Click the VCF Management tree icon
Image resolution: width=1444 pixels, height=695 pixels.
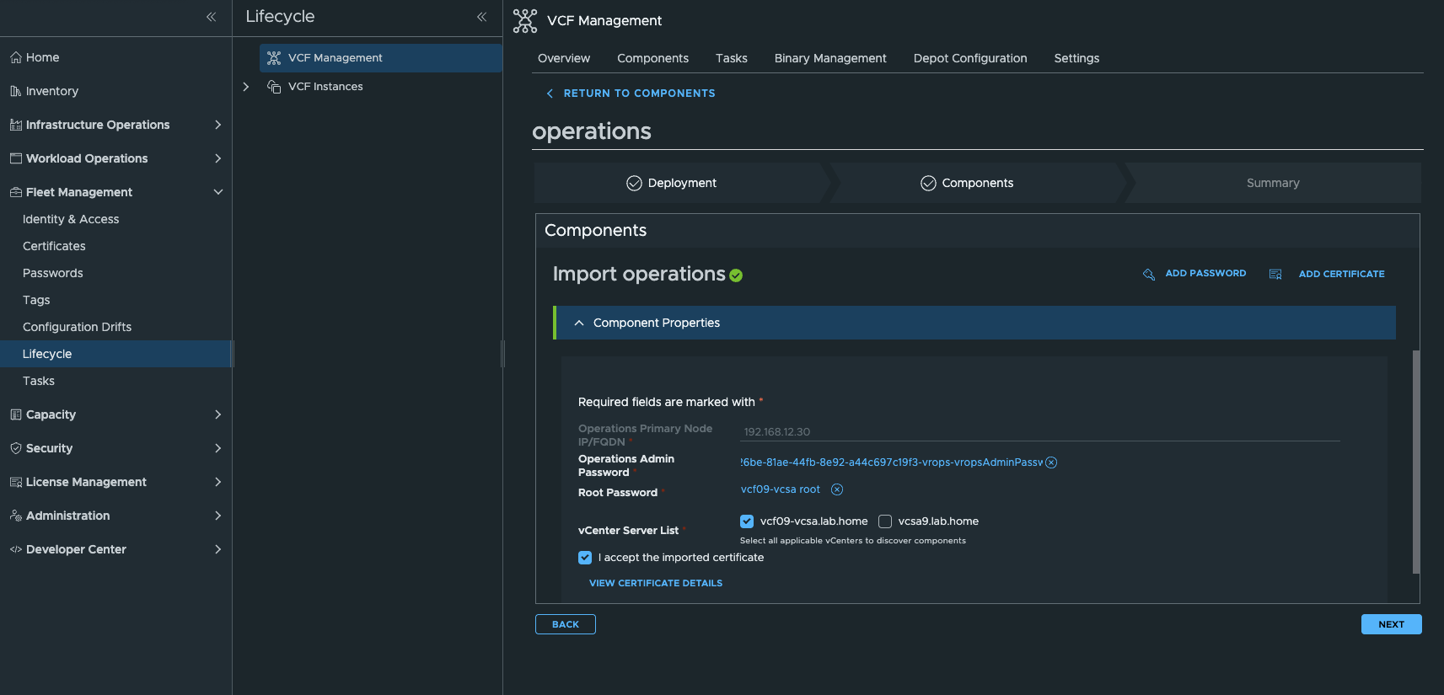274,58
